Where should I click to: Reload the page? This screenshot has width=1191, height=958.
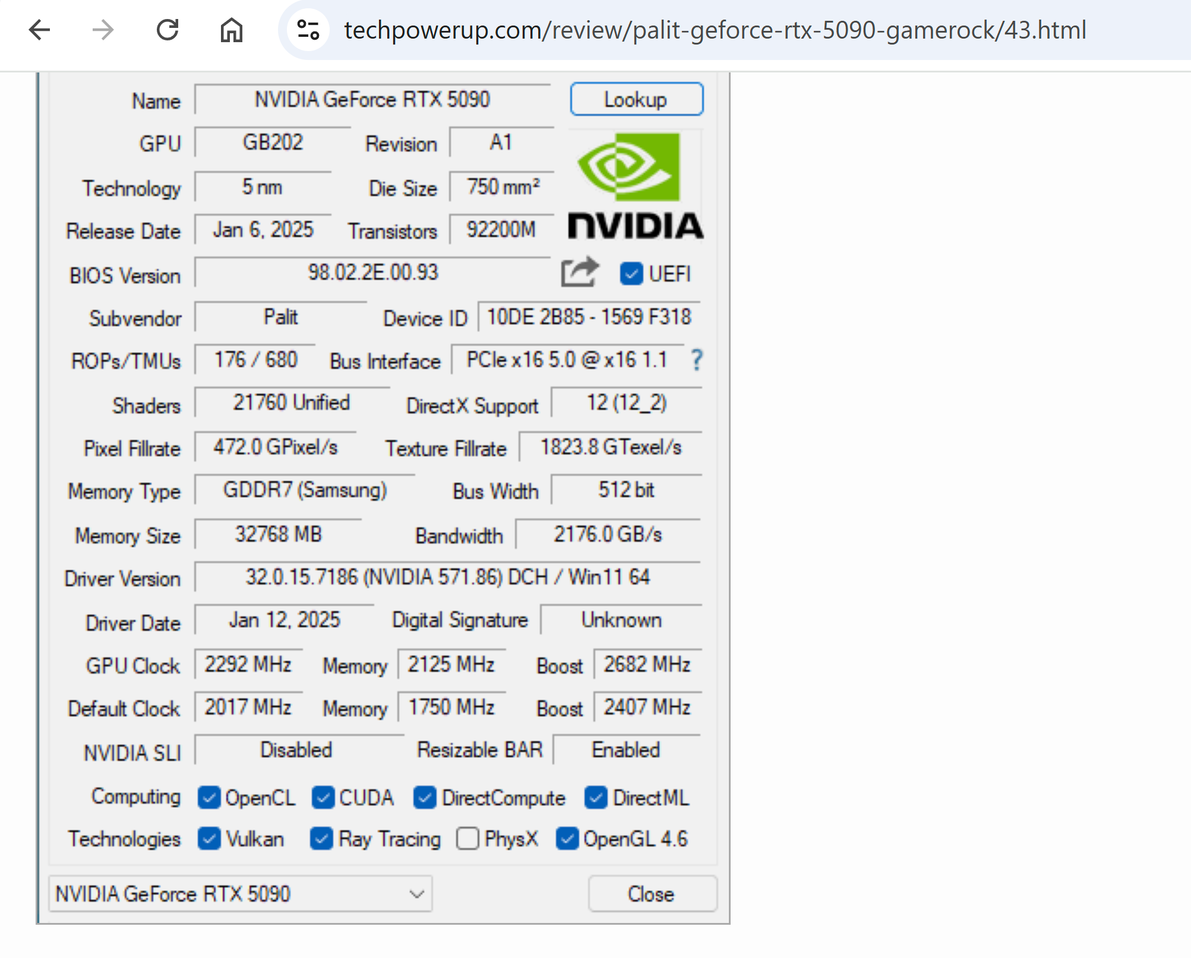[168, 30]
